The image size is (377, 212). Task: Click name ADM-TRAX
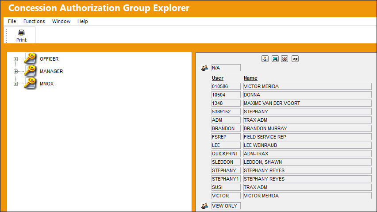click(x=308, y=154)
